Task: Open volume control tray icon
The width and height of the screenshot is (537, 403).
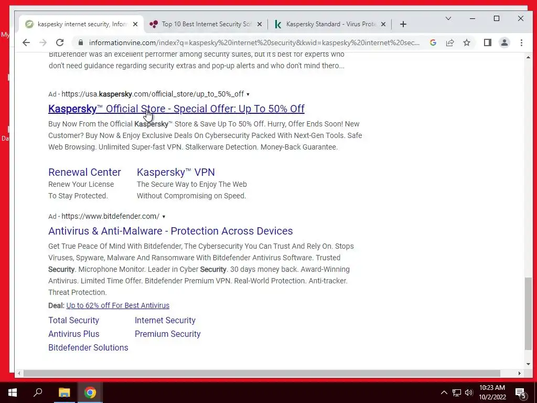Action: tap(469, 393)
